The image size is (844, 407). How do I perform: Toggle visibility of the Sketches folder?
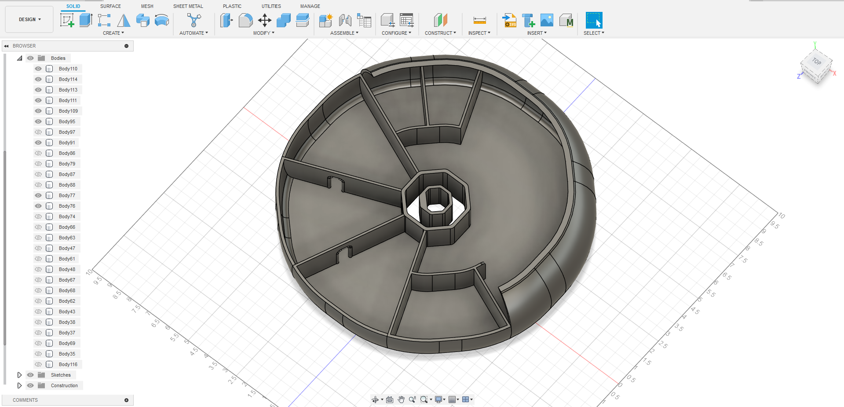30,375
